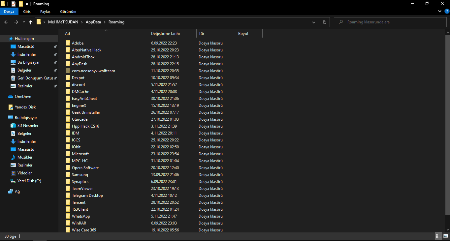Open Geri Dönüşüm Kutusu shortcut
450x241 pixels.
[35, 78]
